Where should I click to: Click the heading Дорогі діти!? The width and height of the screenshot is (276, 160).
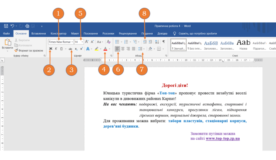click(x=175, y=85)
